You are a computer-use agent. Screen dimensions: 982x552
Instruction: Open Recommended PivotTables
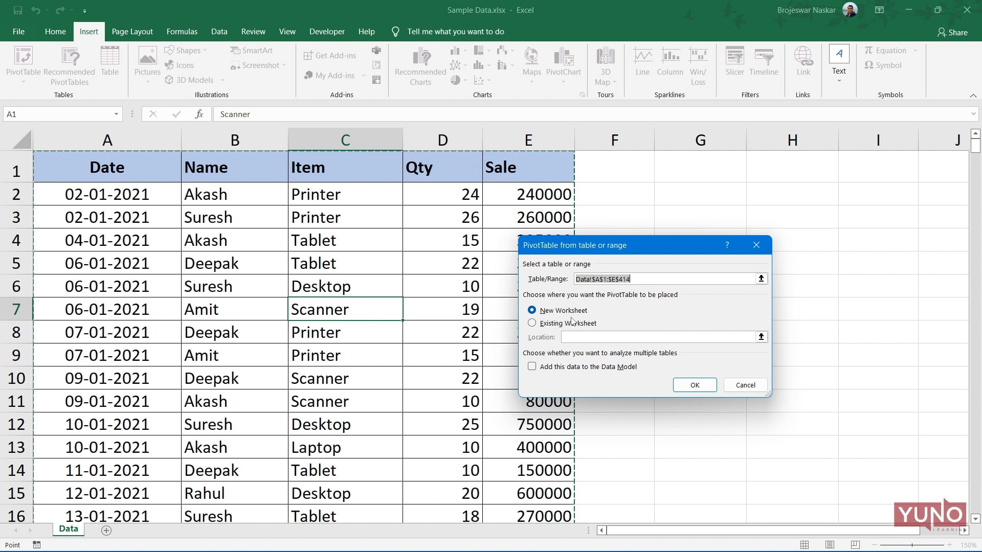tap(69, 66)
